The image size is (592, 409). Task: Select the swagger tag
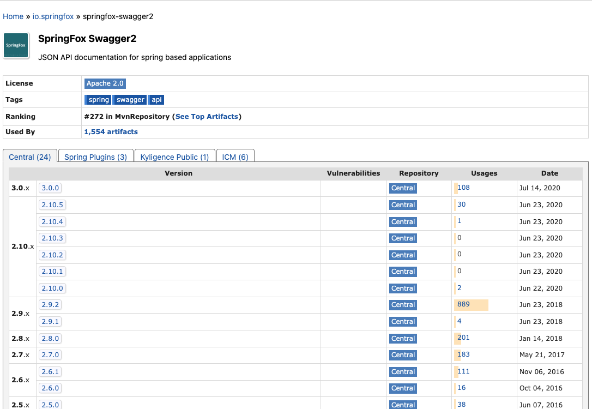point(130,100)
